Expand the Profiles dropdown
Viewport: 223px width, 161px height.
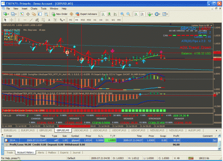16,14
